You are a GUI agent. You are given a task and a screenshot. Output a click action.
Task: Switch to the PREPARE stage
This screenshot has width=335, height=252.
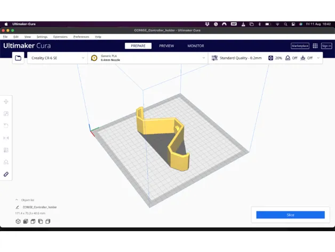(138, 46)
